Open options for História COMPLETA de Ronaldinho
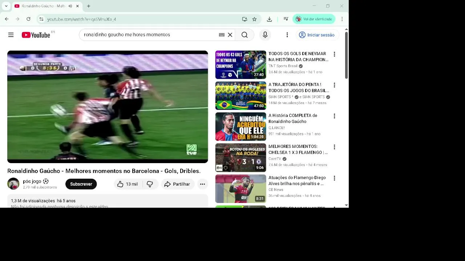 (334, 116)
